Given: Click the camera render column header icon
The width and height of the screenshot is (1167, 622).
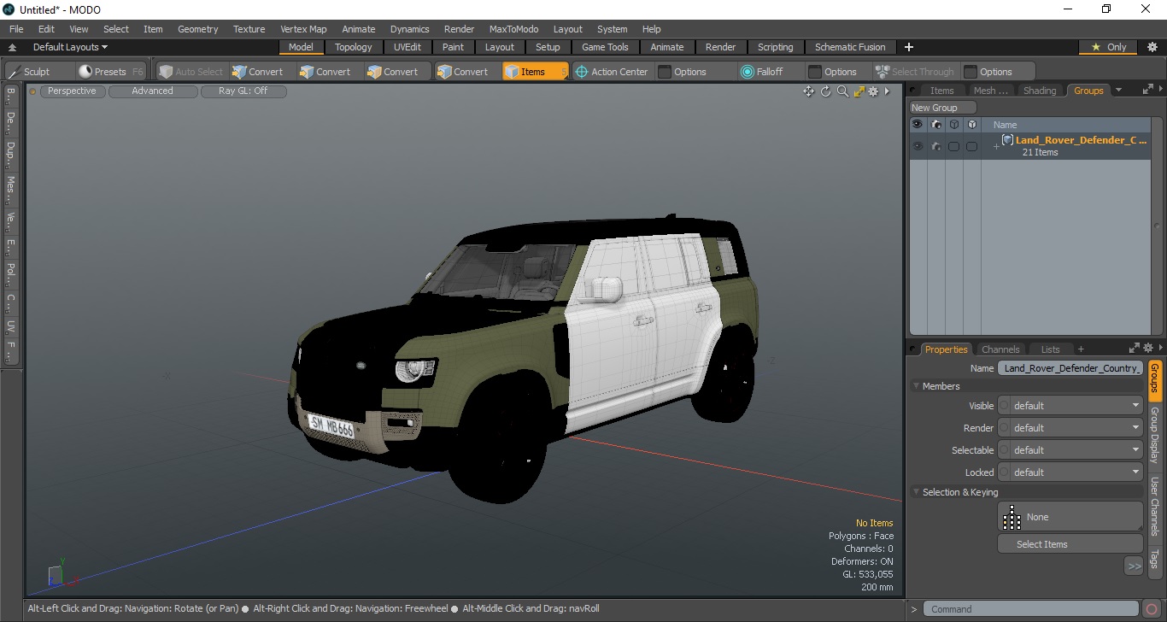Looking at the screenshot, I should [936, 125].
